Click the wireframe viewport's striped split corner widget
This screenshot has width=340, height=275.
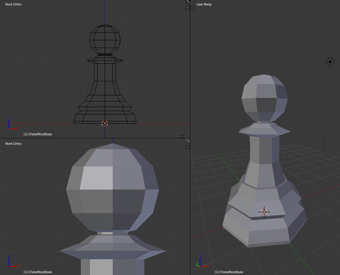(188, 2)
